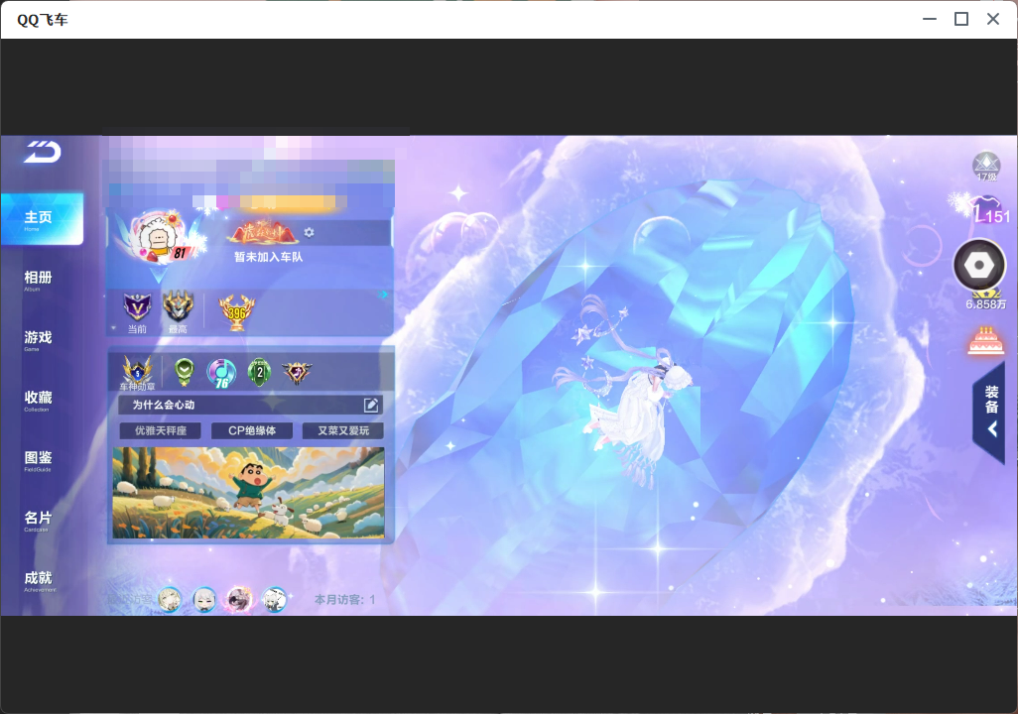Viewport: 1018px width, 714px height.
Task: Open the 游戏 Game tab
Action: click(x=39, y=339)
